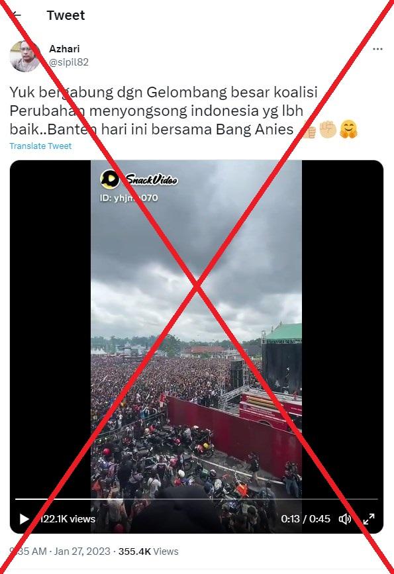Click the SnackVideo logo watermark
Viewport: 394px width, 574px height.
tap(139, 179)
